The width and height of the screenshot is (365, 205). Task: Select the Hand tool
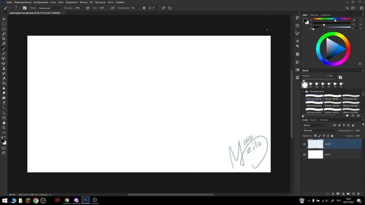[x=4, y=123]
